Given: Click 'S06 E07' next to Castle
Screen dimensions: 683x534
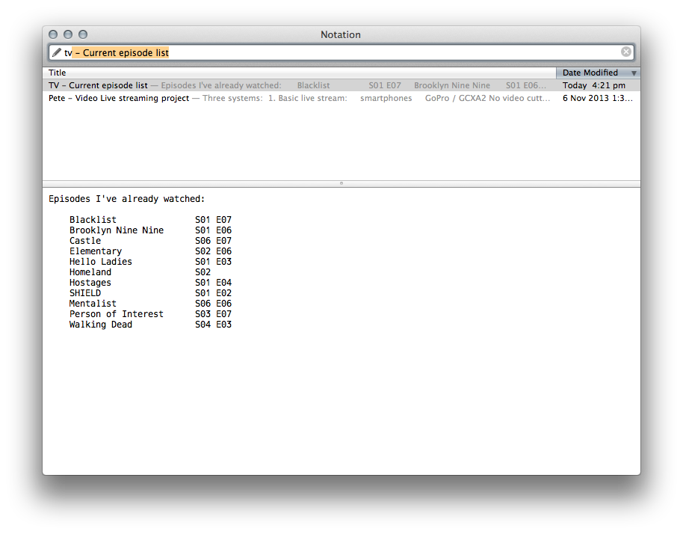Looking at the screenshot, I should pyautogui.click(x=214, y=241).
